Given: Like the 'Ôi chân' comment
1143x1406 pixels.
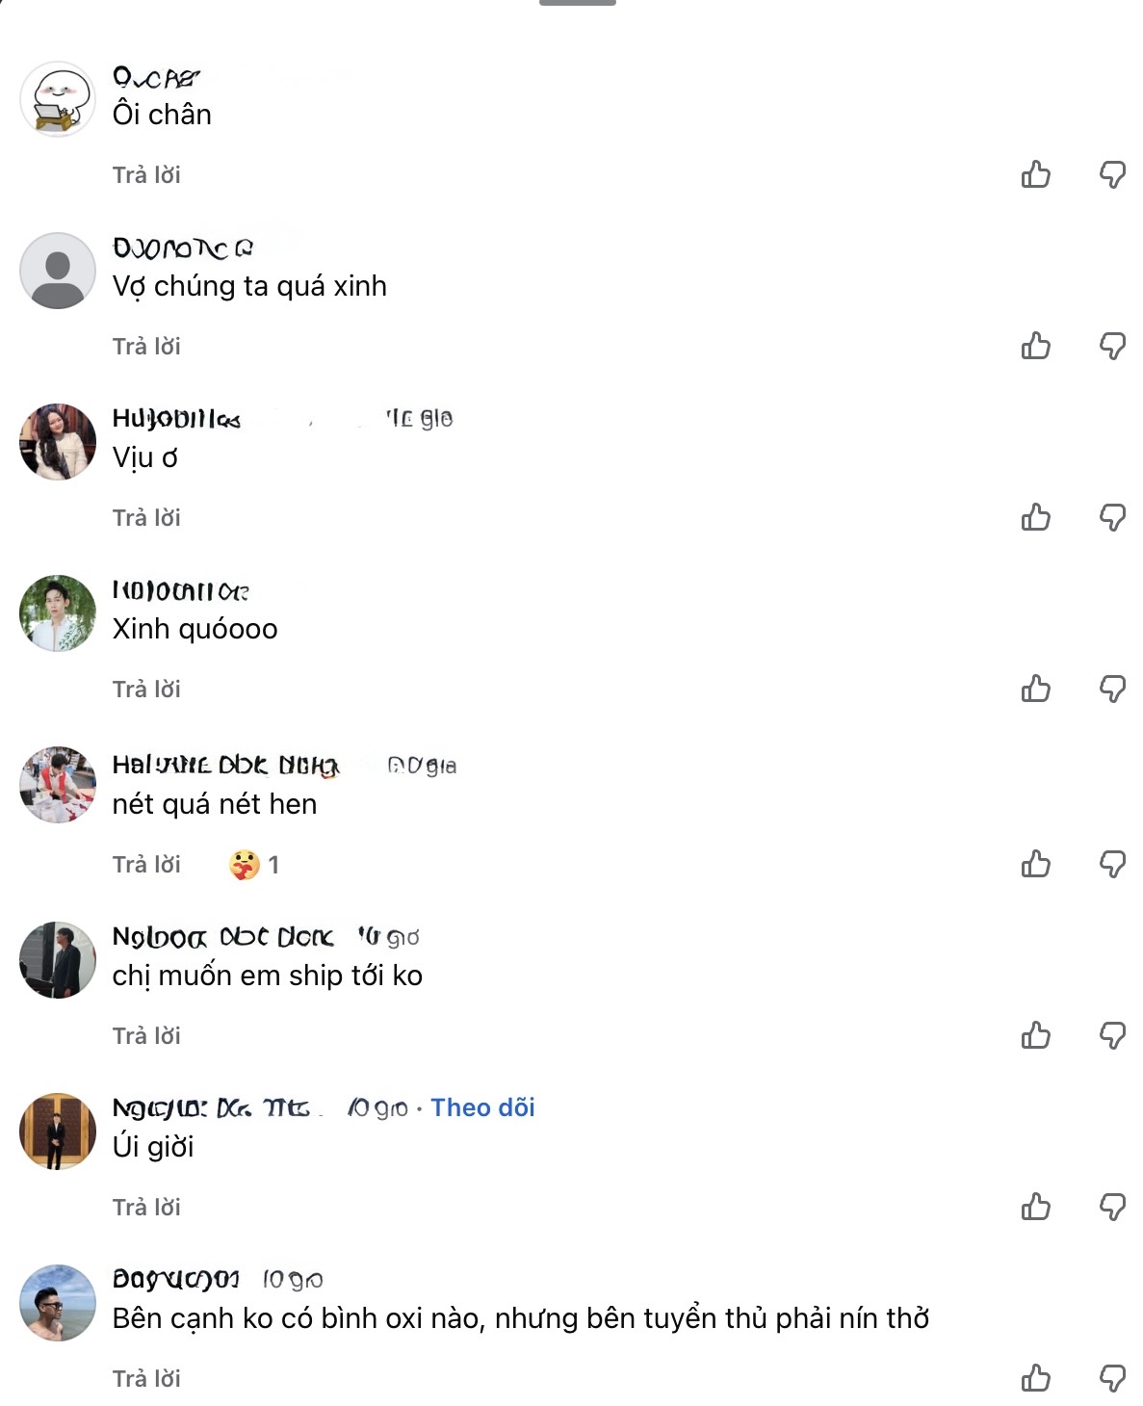Looking at the screenshot, I should pyautogui.click(x=1035, y=174).
